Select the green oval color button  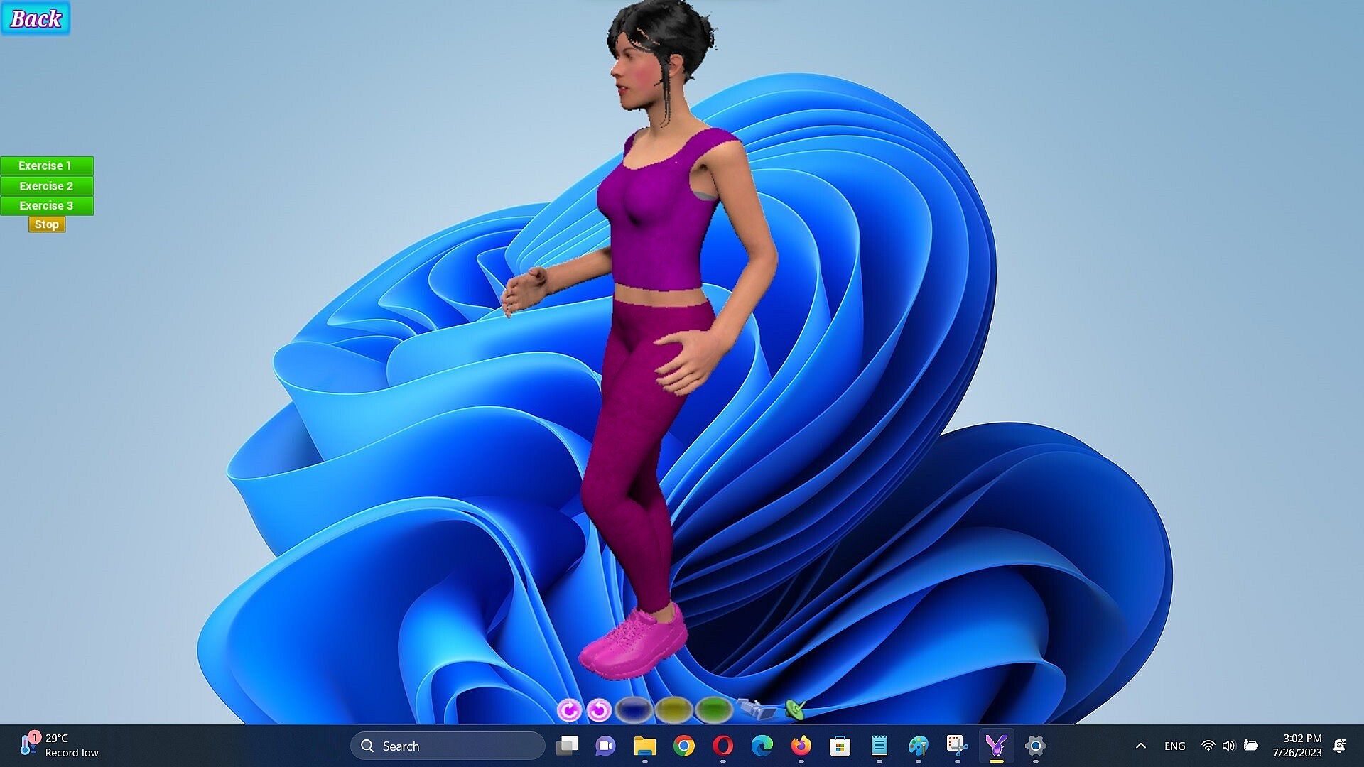tap(714, 709)
